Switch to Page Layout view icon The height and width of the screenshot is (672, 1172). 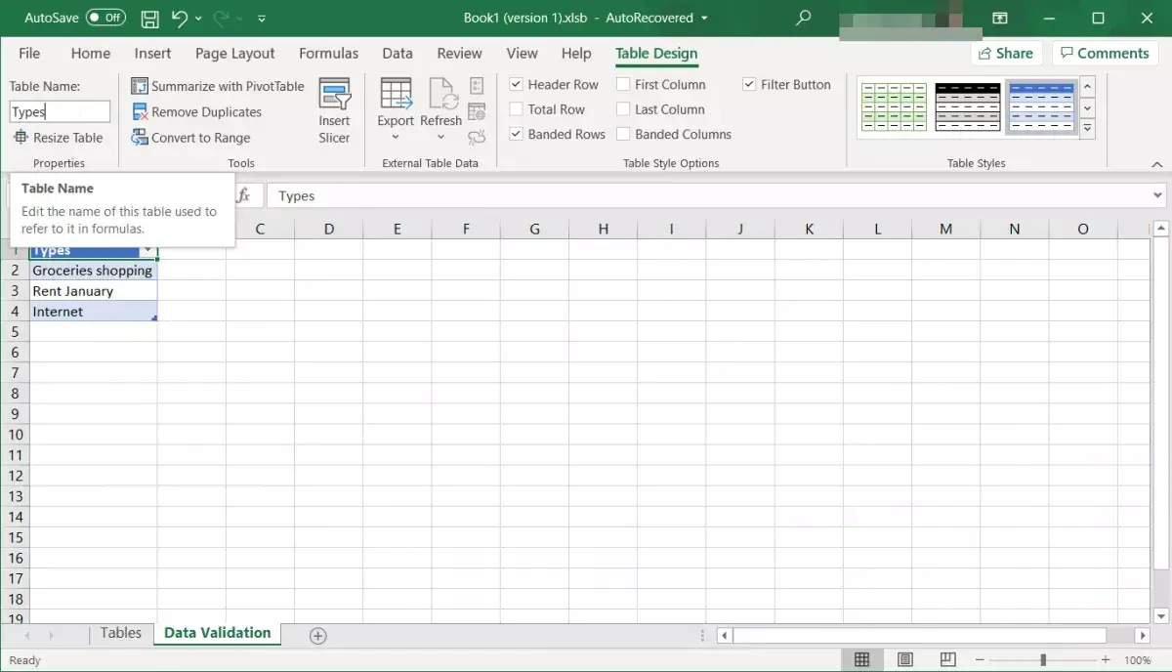[905, 660]
